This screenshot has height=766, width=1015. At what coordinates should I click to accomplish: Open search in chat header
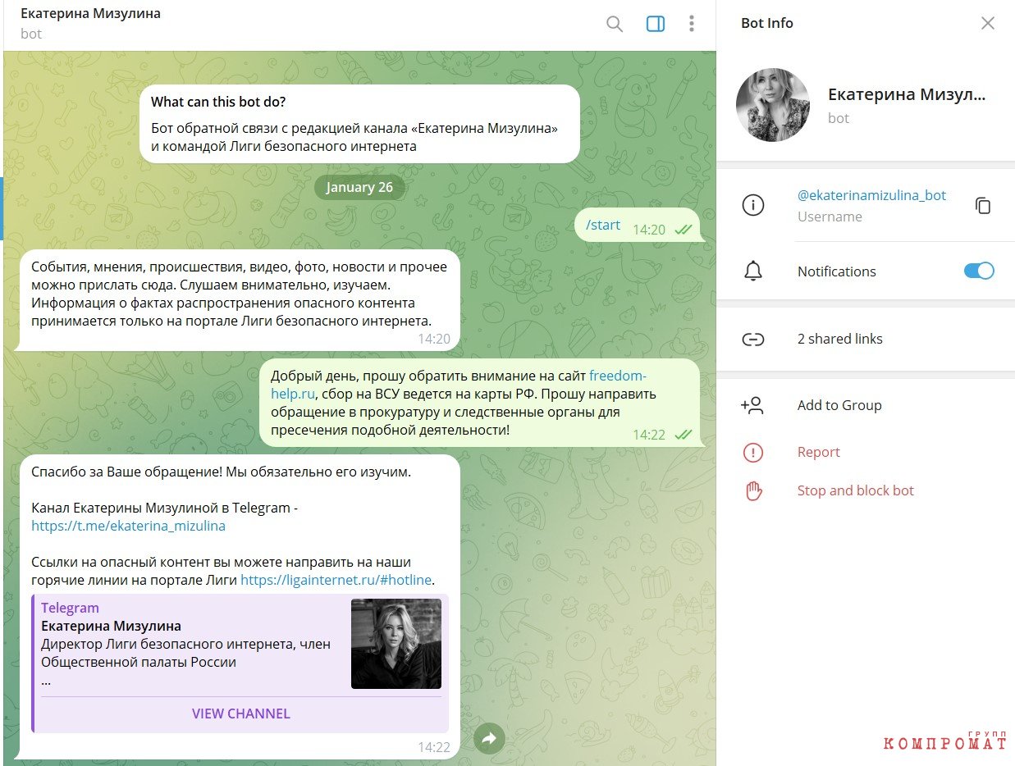coord(615,24)
